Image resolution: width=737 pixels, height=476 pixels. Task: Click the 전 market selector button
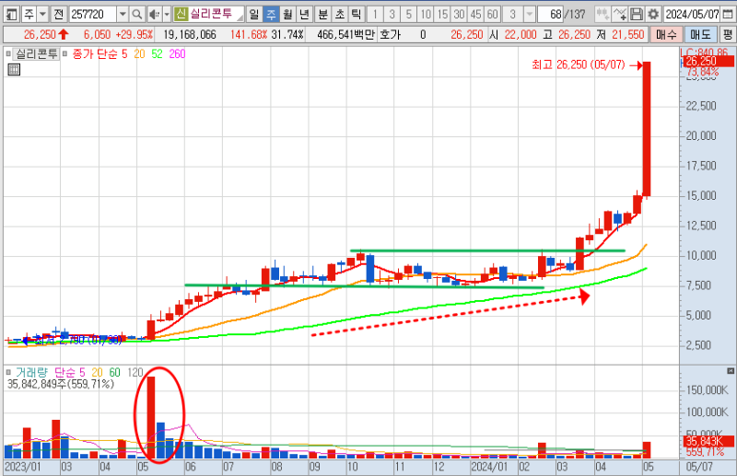coord(58,15)
